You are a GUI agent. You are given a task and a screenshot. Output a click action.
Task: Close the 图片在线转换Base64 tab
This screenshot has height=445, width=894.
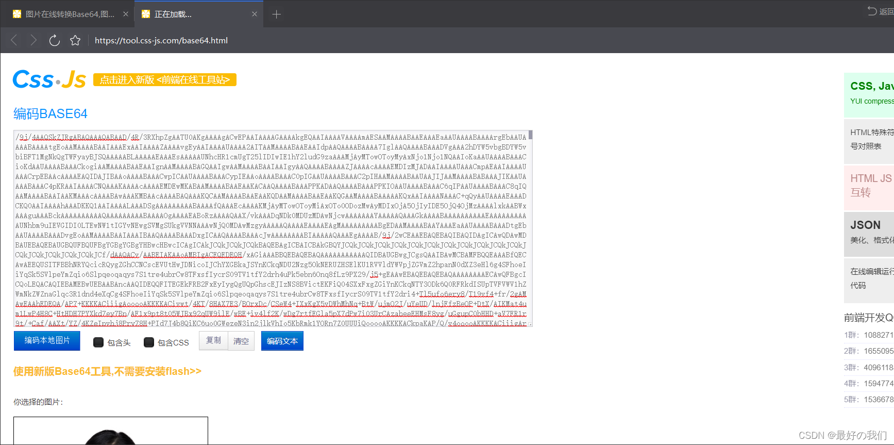[x=126, y=14]
